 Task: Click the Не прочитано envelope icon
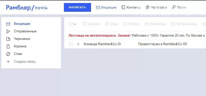coord(173,24)
